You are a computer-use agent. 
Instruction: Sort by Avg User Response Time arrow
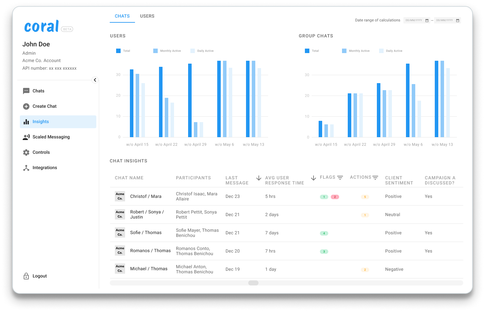pyautogui.click(x=314, y=178)
